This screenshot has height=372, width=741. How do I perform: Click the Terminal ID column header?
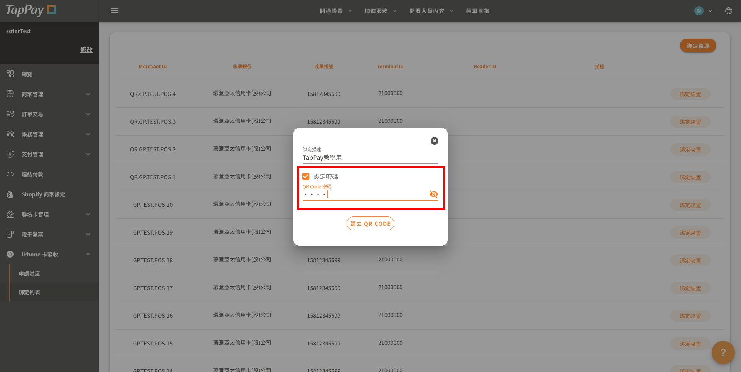coord(390,67)
